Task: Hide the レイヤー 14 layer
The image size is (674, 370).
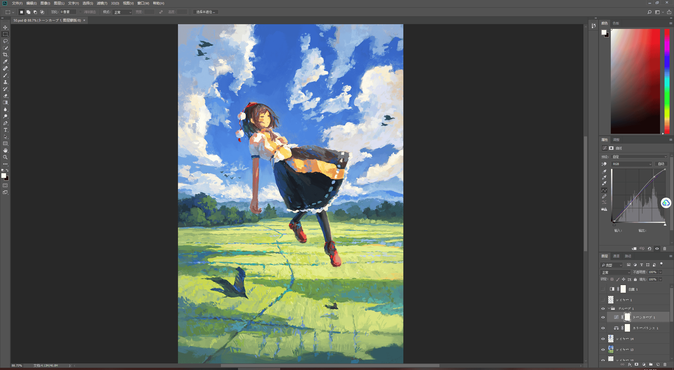Action: [x=603, y=339]
